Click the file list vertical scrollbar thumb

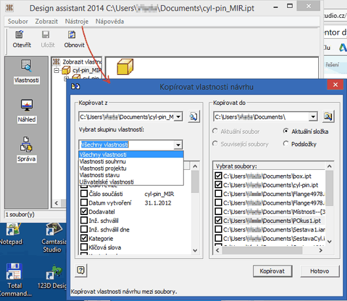coord(329,188)
